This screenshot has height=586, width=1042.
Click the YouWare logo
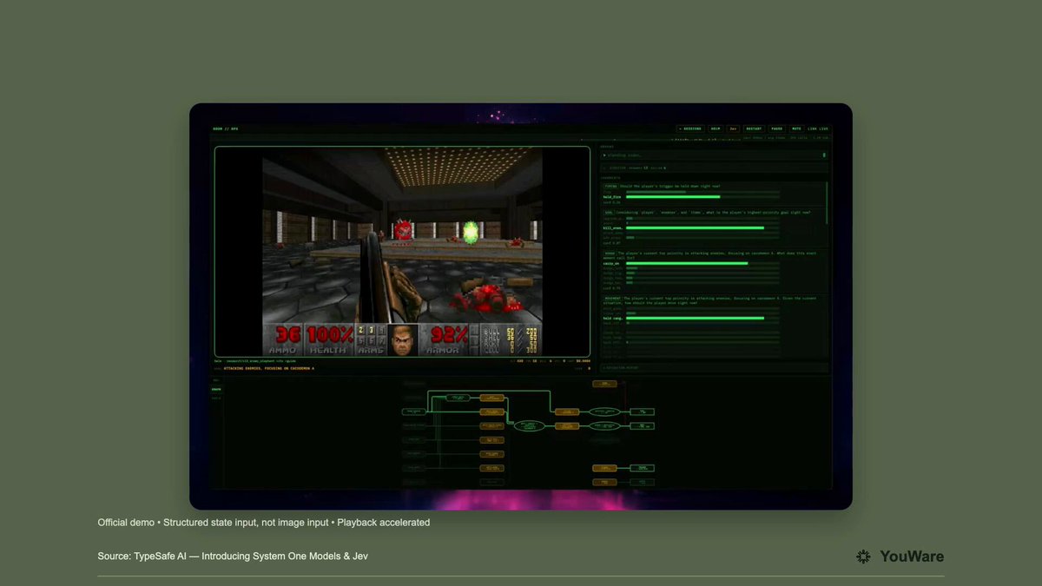(x=900, y=556)
